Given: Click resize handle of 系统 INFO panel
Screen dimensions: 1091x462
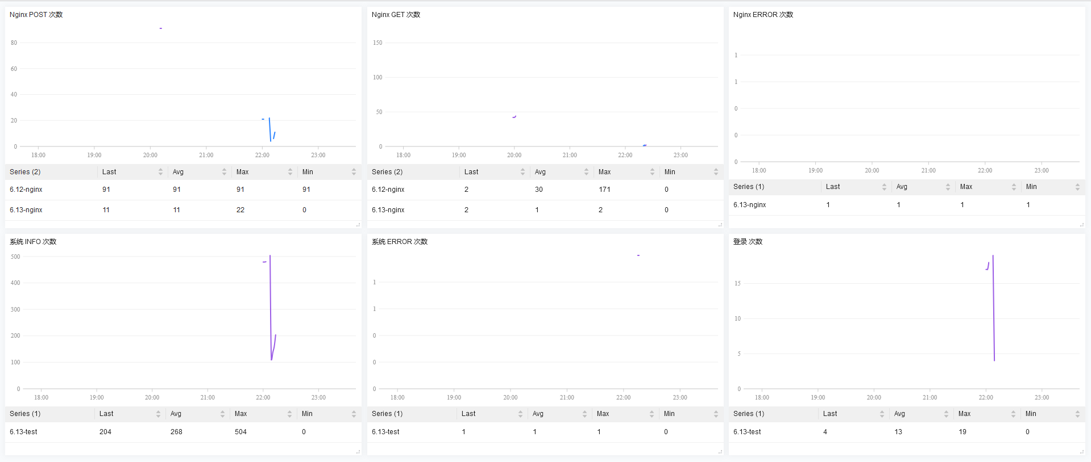Looking at the screenshot, I should pos(358,452).
